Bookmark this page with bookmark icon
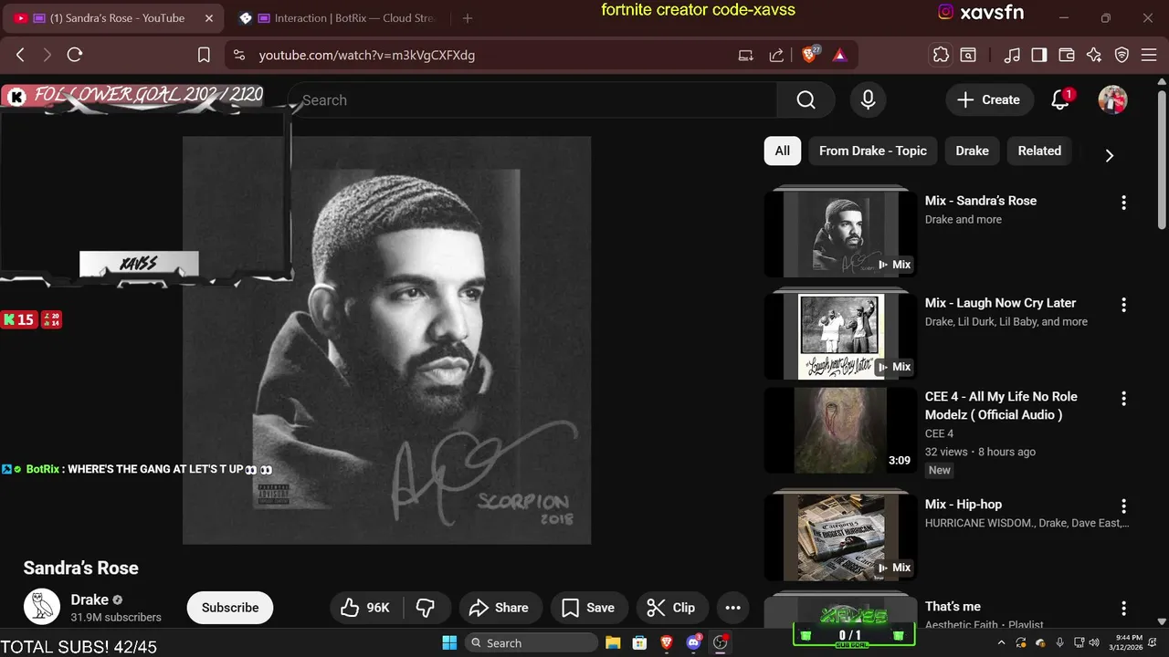The height and width of the screenshot is (657, 1169). click(204, 55)
